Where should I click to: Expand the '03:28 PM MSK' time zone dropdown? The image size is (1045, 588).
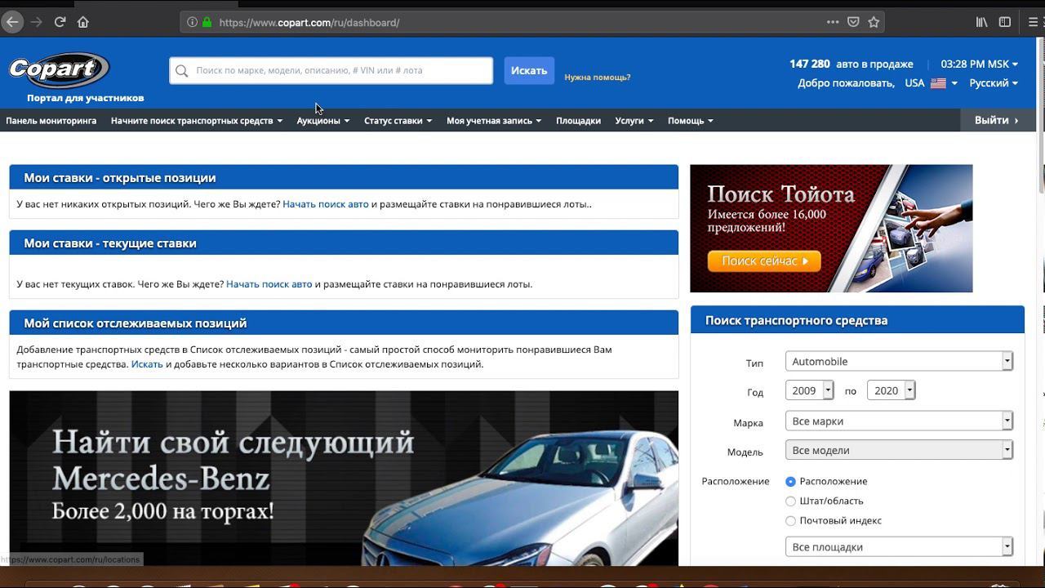[x=980, y=64]
